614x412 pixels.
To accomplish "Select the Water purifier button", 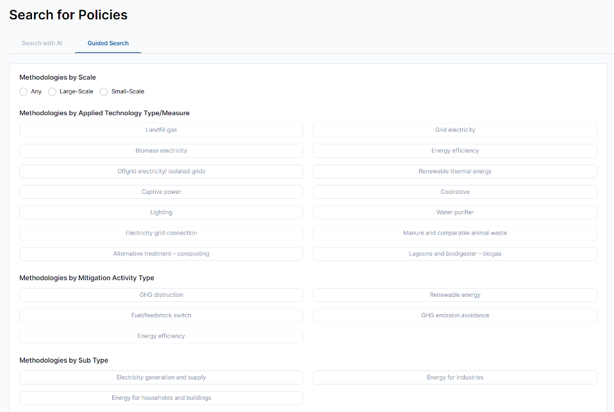I will [454, 212].
